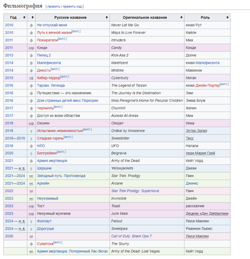Open 'Call of Duty: Black Ops 7' link
The width and height of the screenshot is (250, 259).
[x=131, y=236]
